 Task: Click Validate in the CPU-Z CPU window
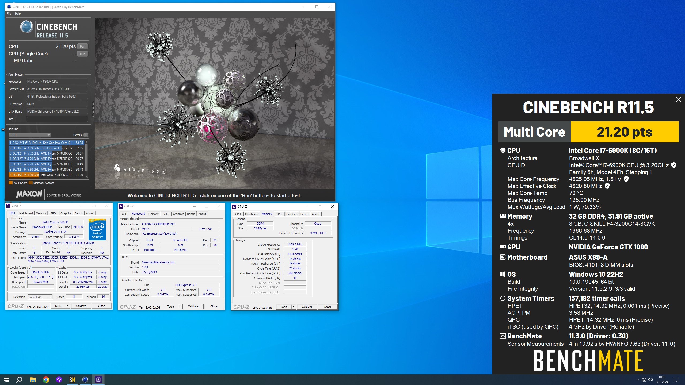(x=81, y=306)
